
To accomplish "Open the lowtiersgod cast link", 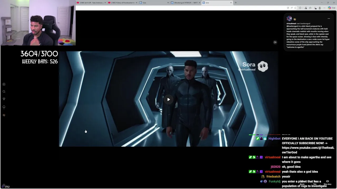I will [305, 24].
